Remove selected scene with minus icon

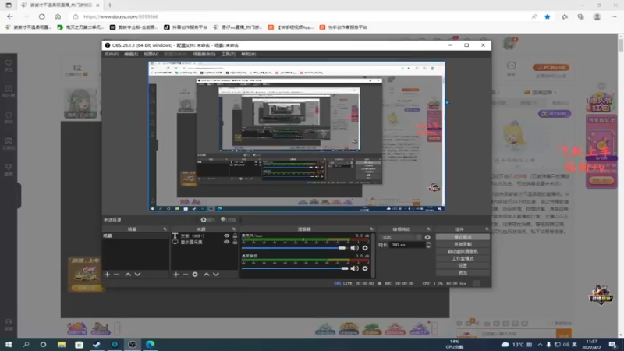(x=116, y=275)
